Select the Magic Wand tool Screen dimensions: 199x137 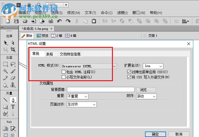[5, 71]
